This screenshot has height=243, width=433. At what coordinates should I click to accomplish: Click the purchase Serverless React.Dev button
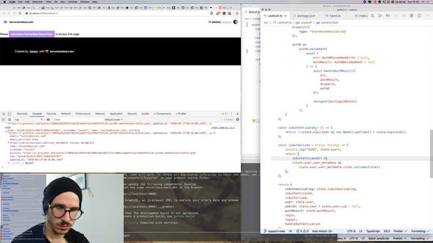click(32, 34)
